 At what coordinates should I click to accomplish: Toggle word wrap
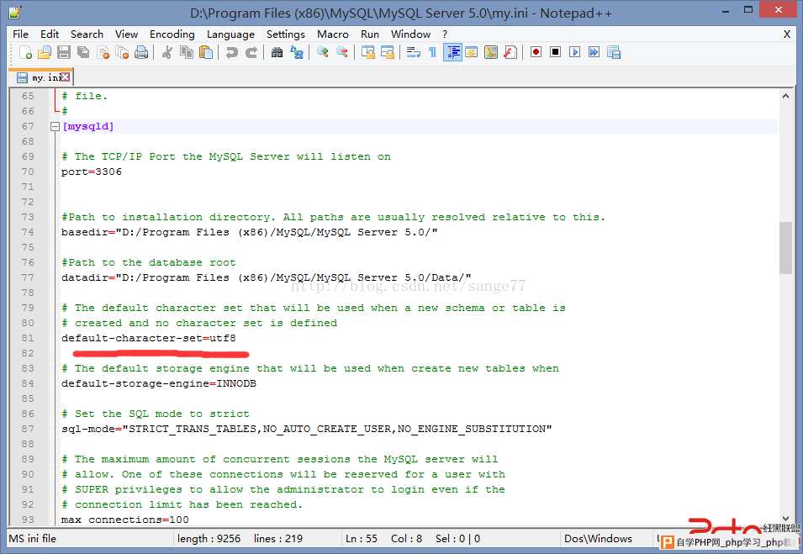(414, 52)
